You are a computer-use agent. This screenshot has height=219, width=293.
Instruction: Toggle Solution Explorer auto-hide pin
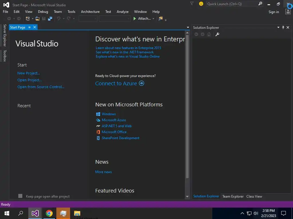click(283, 27)
